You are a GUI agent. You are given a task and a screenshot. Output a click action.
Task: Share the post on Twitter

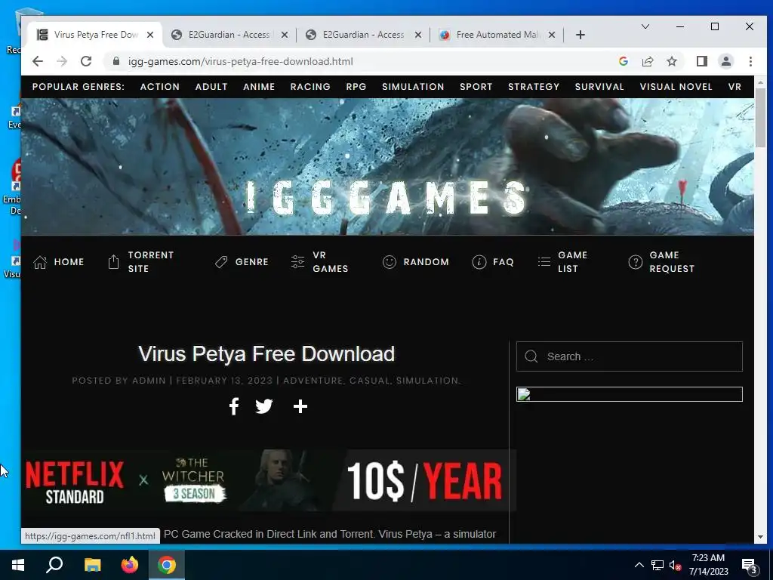coord(263,406)
